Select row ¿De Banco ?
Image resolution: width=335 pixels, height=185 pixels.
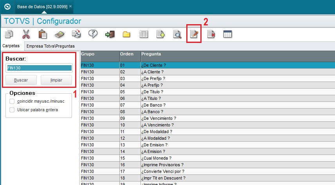pos(208,105)
